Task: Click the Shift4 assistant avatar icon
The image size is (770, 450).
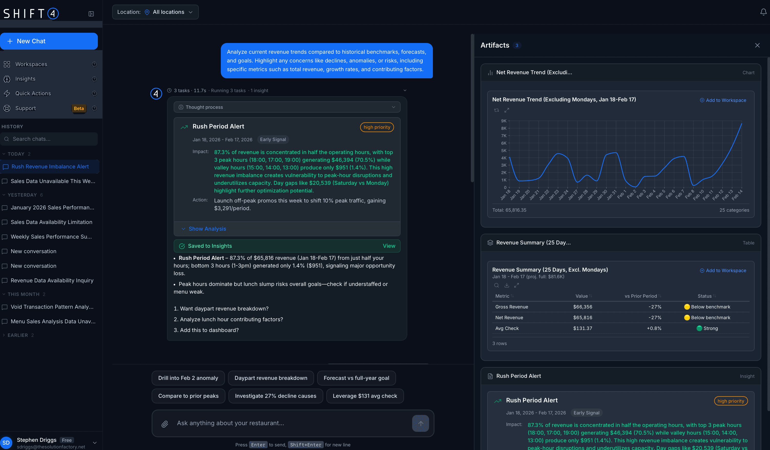Action: pos(156,93)
